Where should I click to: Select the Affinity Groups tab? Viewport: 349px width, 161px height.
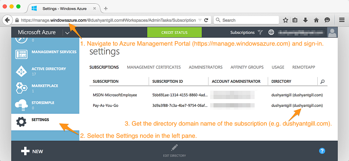click(247, 67)
